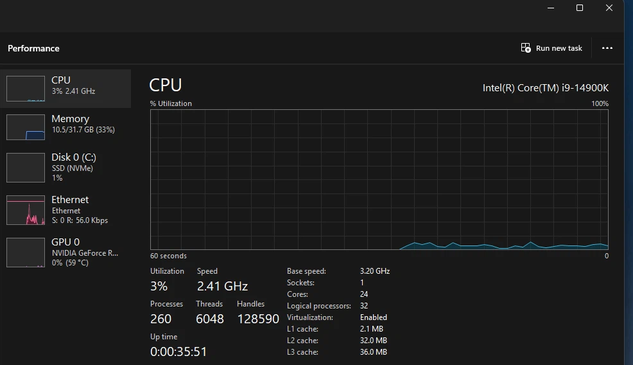Click the NVIDIA GeForce GPU name text
The height and width of the screenshot is (365, 633).
[x=85, y=253]
